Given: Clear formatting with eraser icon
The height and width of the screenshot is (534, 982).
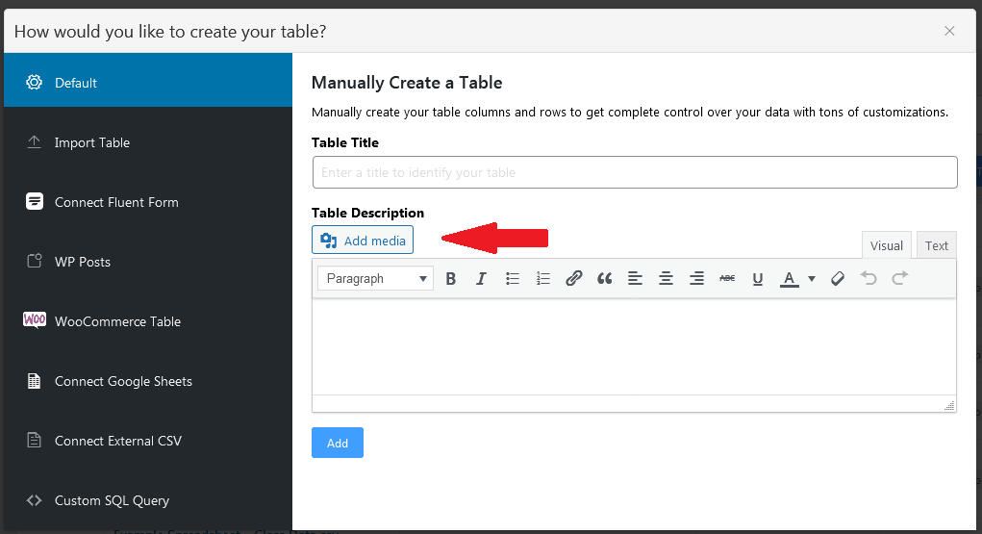Looking at the screenshot, I should [838, 279].
